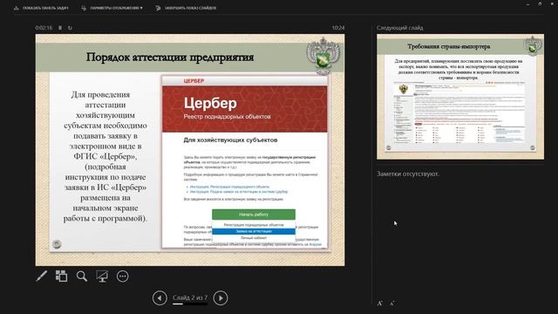Click 'Инструкция: Регистрация поднадзорного объекта' link
Screen dimensions: 558x314
pos(229,187)
